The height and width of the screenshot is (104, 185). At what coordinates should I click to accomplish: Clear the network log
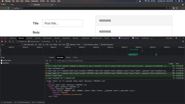click(x=5, y=42)
